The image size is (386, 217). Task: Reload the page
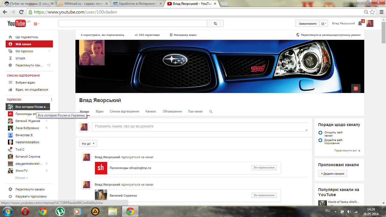click(21, 12)
